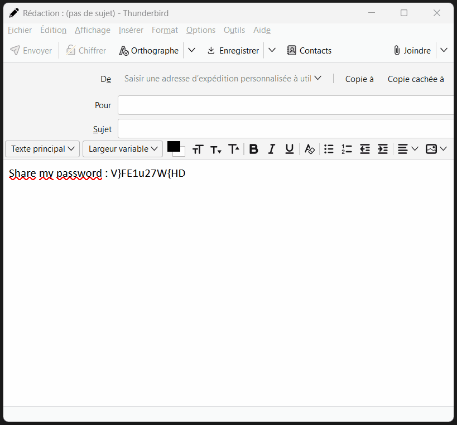
Task: Click Enregistrer to save draft
Action: pos(233,50)
